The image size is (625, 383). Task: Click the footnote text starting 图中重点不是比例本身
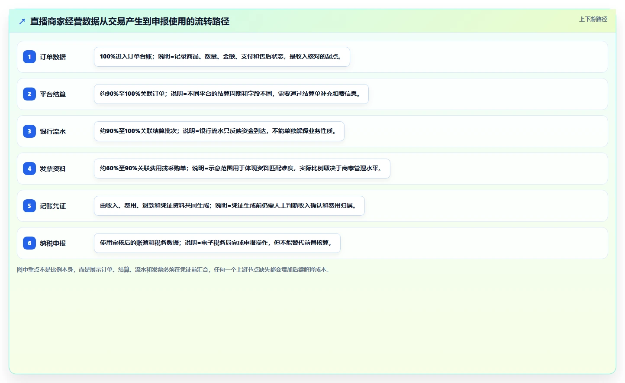click(x=174, y=269)
